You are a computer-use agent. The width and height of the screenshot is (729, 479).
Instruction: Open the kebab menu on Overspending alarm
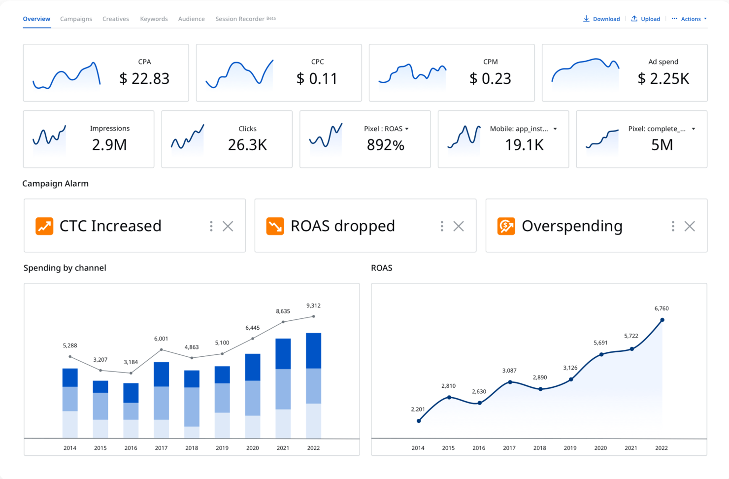pos(673,226)
